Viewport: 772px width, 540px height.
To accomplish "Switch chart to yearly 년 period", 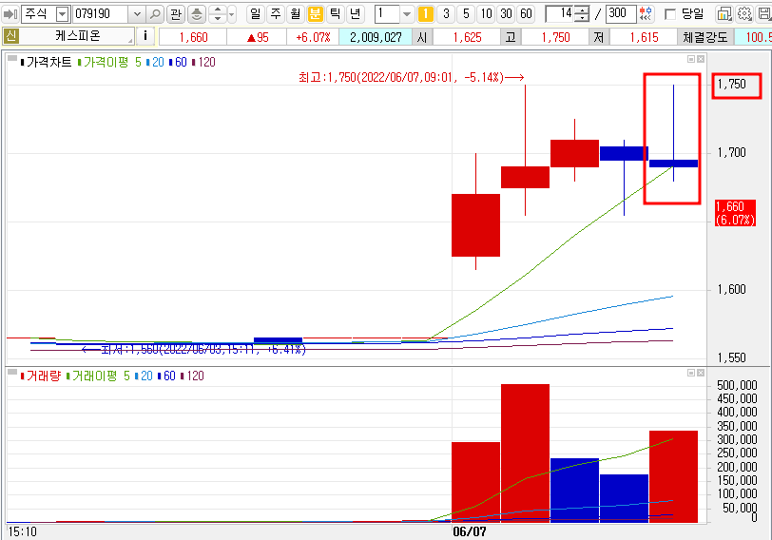I will point(355,13).
